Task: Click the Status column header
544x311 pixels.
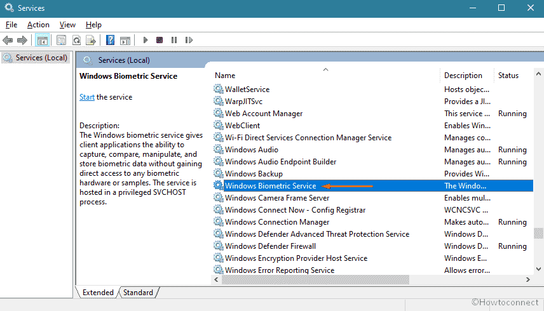Action: (x=508, y=76)
